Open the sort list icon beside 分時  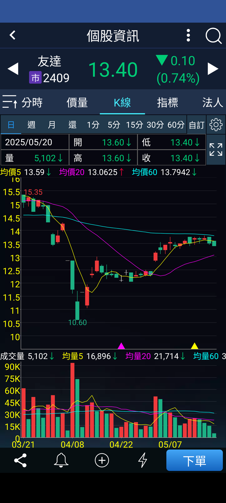10,102
